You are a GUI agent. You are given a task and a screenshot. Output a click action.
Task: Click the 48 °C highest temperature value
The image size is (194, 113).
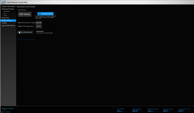click(39, 26)
